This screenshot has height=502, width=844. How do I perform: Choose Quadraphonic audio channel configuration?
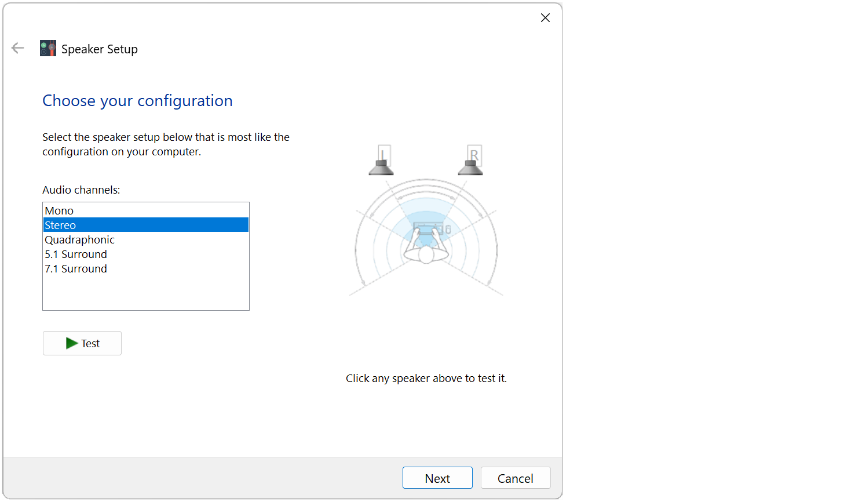tap(146, 239)
